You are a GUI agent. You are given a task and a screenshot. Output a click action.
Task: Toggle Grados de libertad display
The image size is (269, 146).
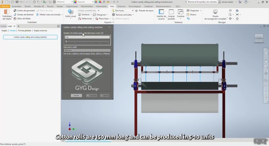click(23, 14)
